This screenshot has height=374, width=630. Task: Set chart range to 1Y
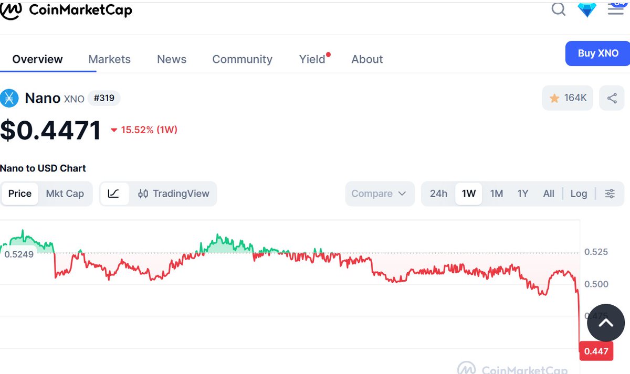tap(522, 194)
